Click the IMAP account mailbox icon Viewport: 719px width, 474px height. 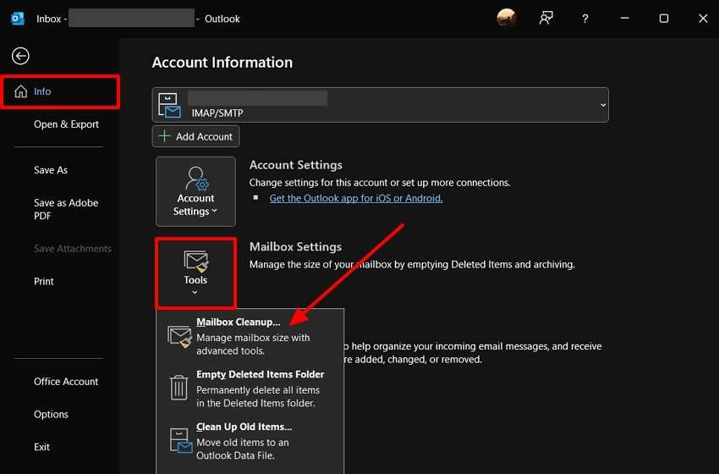click(x=169, y=105)
